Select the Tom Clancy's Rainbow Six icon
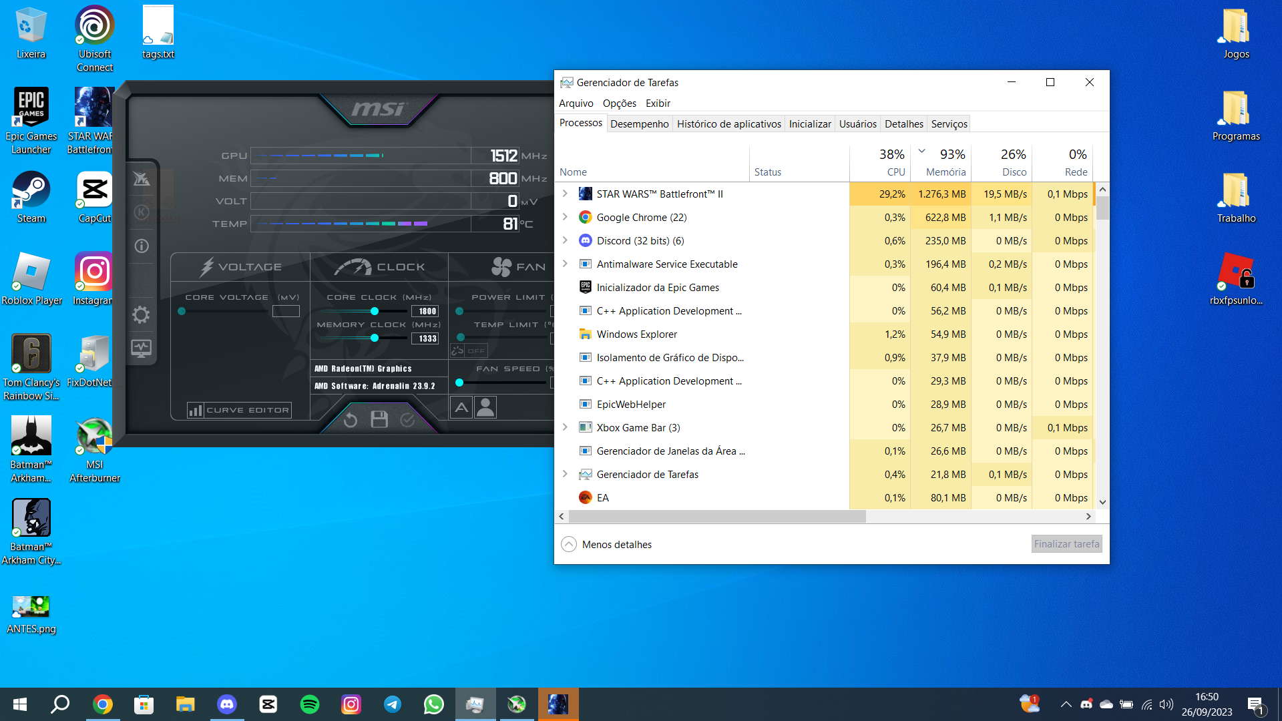The width and height of the screenshot is (1282, 721). [x=31, y=367]
